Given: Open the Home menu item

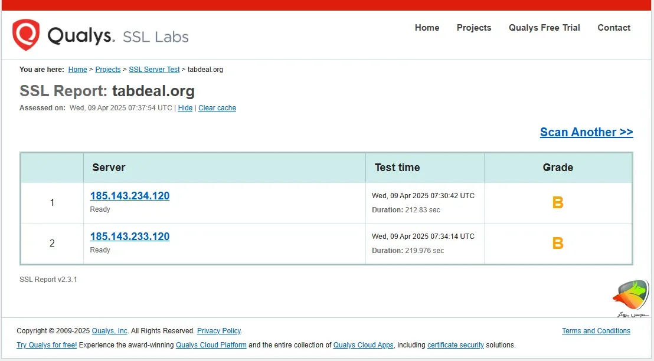Looking at the screenshot, I should pyautogui.click(x=427, y=28).
